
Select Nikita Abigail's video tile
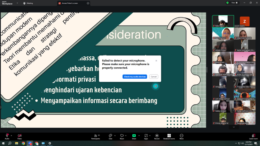tap(223, 107)
